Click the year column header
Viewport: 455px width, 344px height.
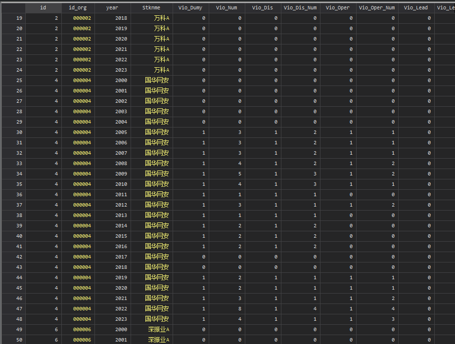click(112, 8)
